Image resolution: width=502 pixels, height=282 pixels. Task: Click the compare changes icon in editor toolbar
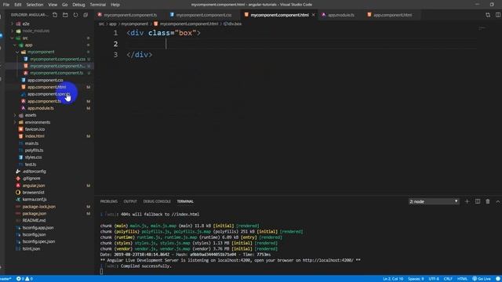tap(488, 15)
